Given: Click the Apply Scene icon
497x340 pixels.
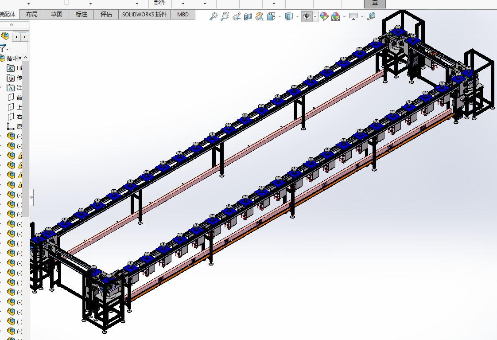Looking at the screenshot, I should tap(336, 16).
